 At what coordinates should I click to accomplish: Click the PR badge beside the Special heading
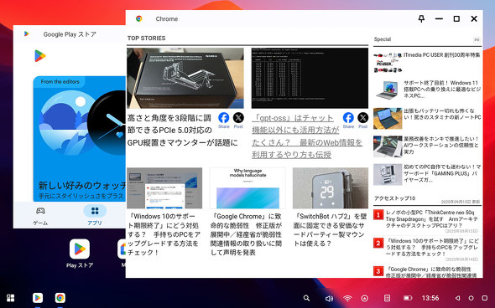coord(477,39)
